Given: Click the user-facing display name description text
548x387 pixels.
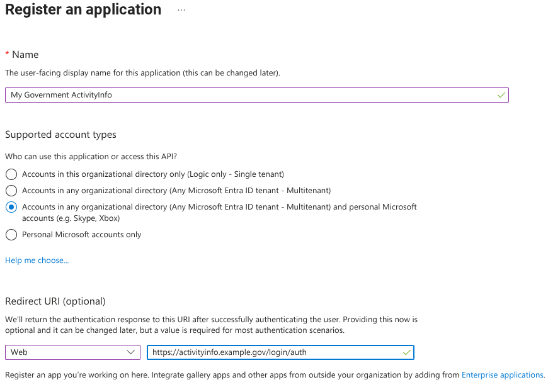Looking at the screenshot, I should [x=142, y=73].
